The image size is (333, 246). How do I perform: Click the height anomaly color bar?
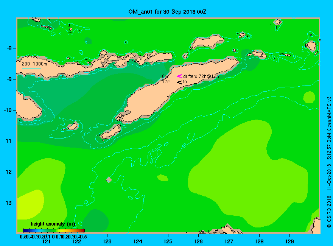point(54,230)
